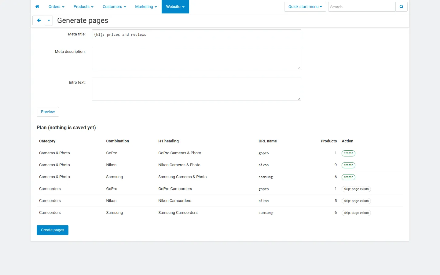Click the Preview button
440x275 pixels.
click(x=48, y=112)
